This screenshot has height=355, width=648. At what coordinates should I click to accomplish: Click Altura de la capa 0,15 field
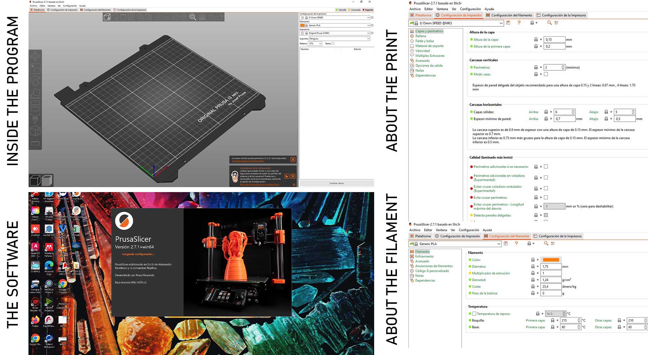(554, 39)
